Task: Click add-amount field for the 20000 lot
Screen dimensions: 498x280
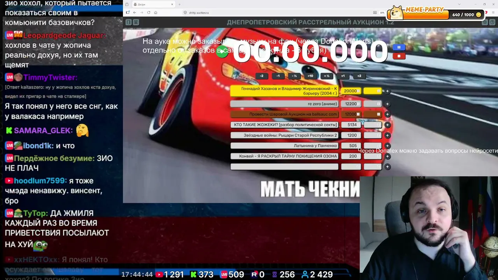Action: click(373, 91)
